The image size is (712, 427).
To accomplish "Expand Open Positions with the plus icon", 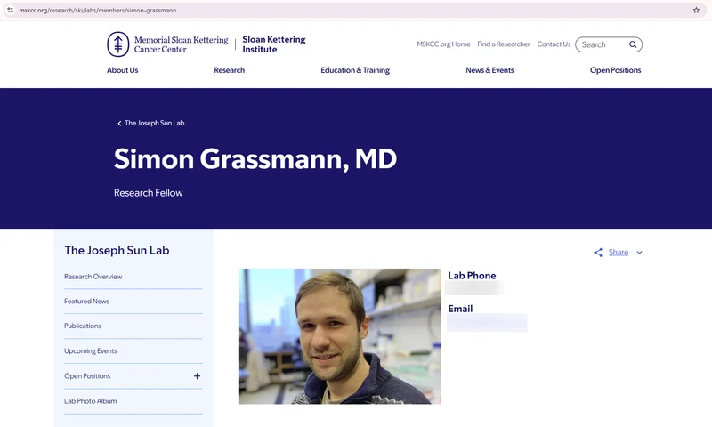I will point(197,376).
